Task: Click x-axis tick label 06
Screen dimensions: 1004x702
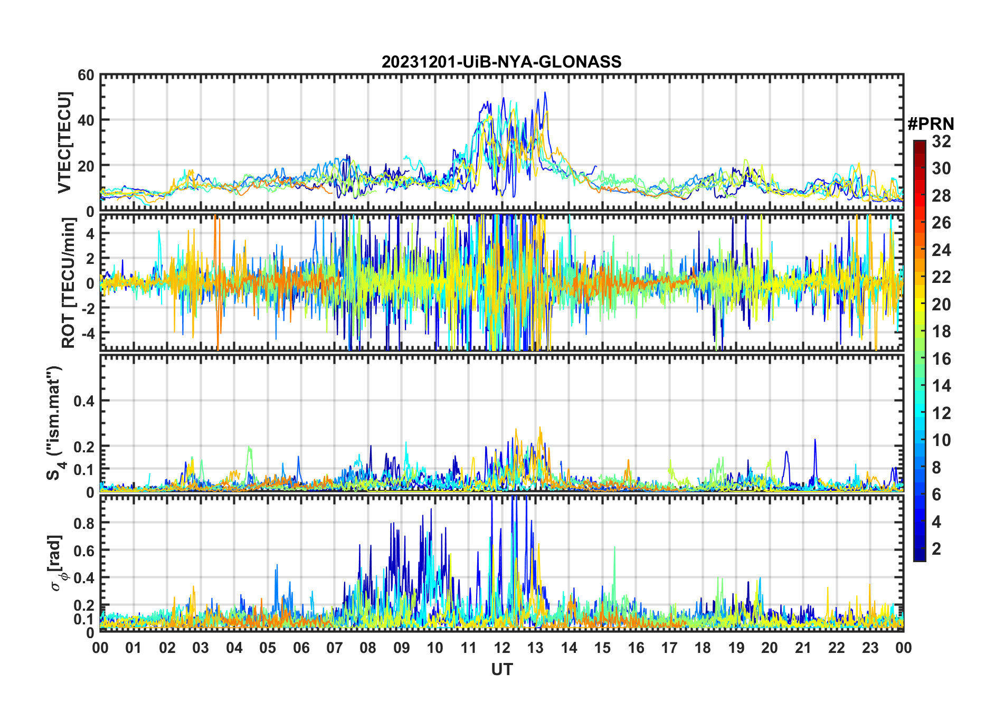Action: point(301,648)
